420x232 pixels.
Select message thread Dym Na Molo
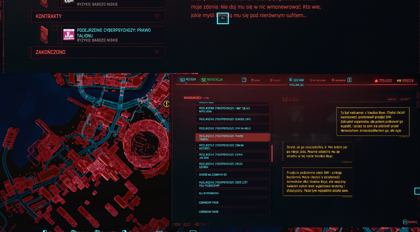point(233,128)
